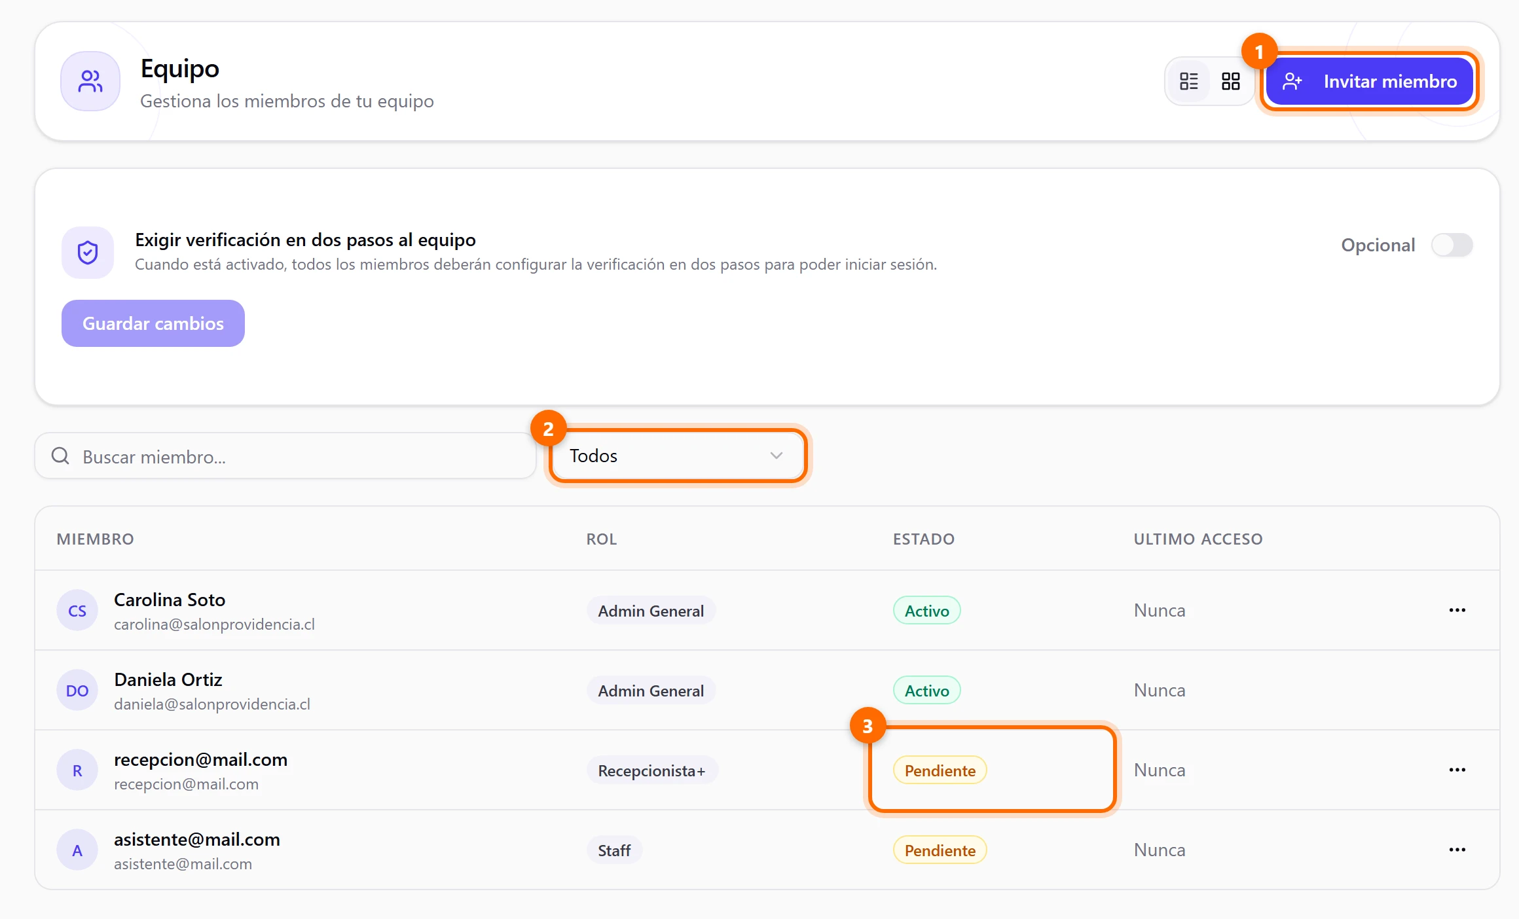Click the MIEMBRO column header
The image size is (1519, 919).
point(95,539)
